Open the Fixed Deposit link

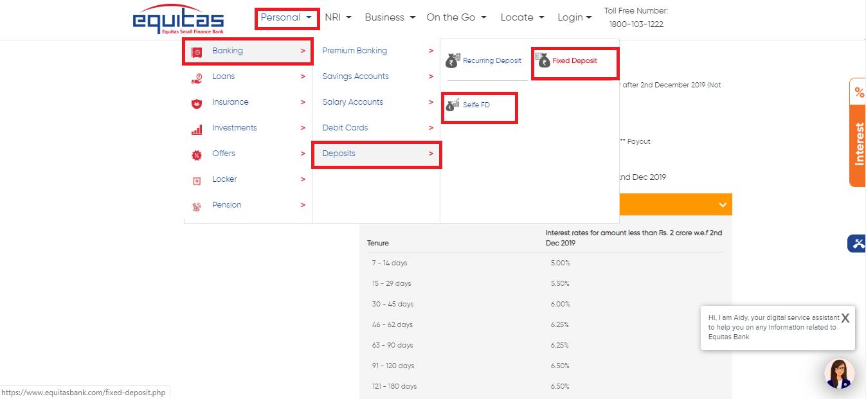[574, 61]
